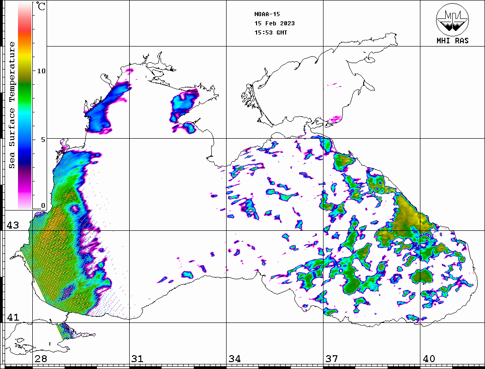
Task: Click longitude label "34"
Action: (x=234, y=359)
